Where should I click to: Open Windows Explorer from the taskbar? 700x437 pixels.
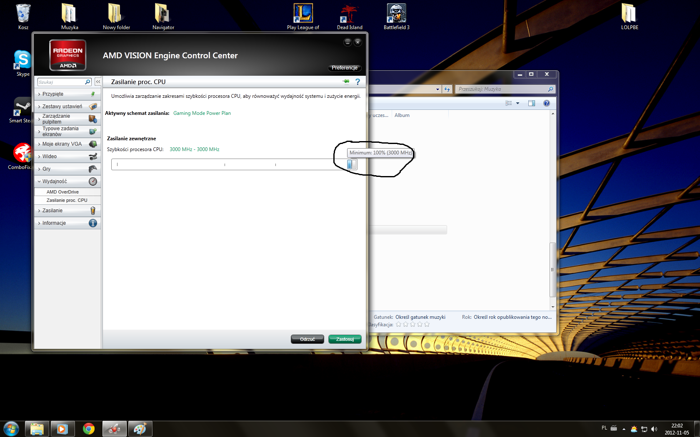point(37,429)
